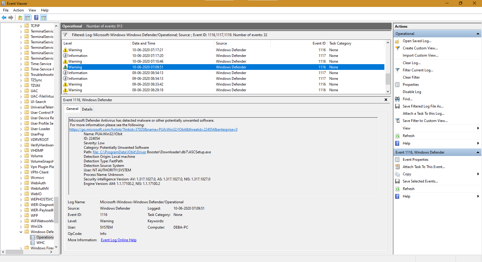Click the Up one level folder icon

coord(20,17)
